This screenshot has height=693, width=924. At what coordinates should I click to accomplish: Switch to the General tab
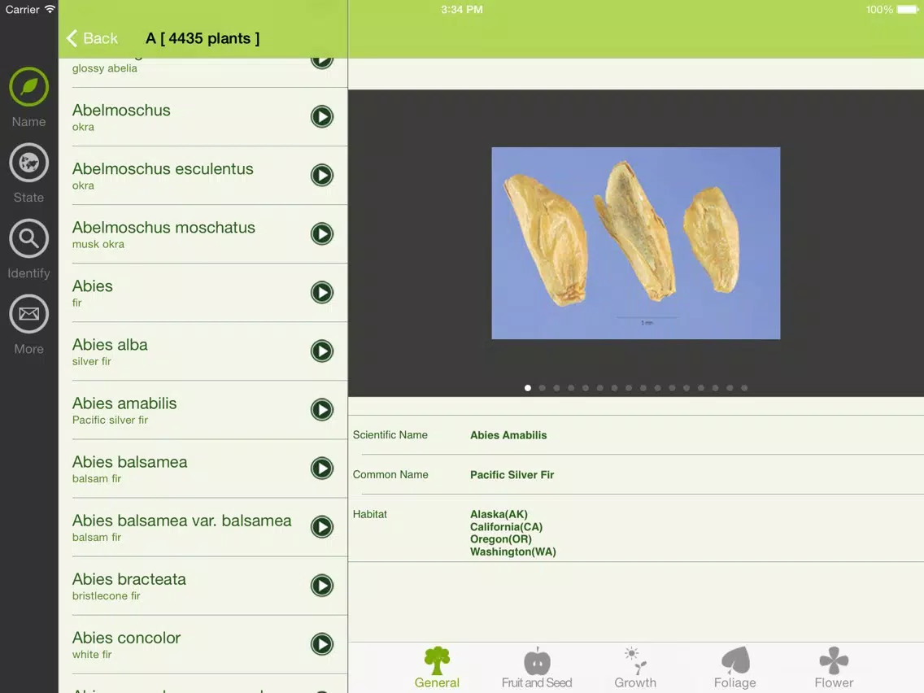437,668
